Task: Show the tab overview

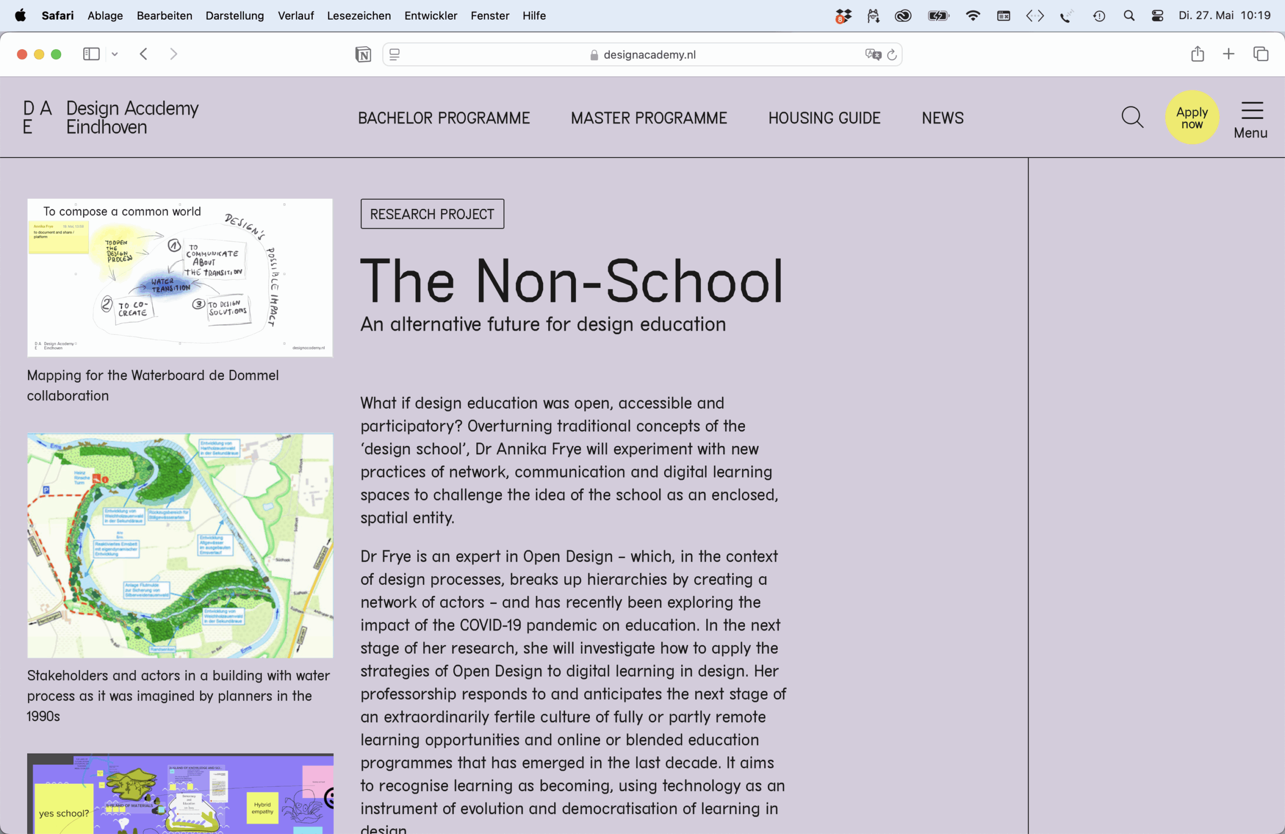Action: (1261, 54)
